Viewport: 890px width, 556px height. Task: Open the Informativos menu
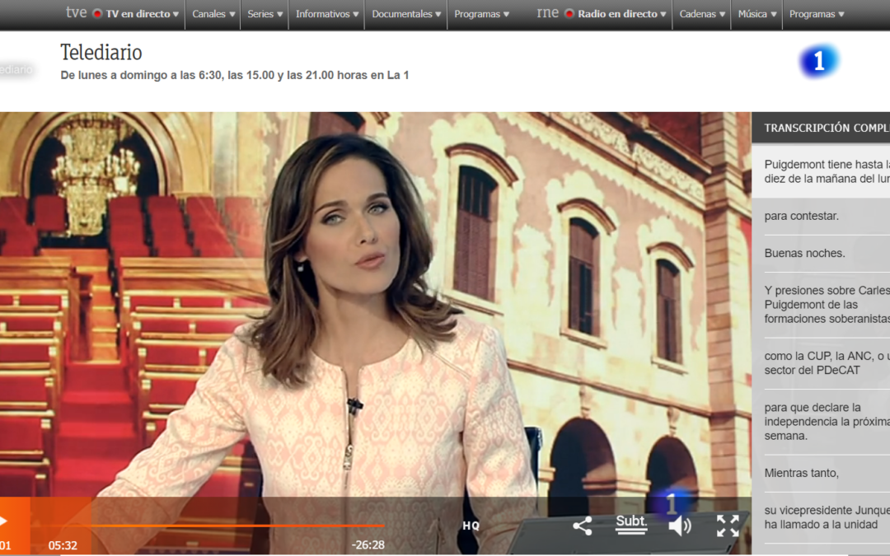[x=327, y=14]
